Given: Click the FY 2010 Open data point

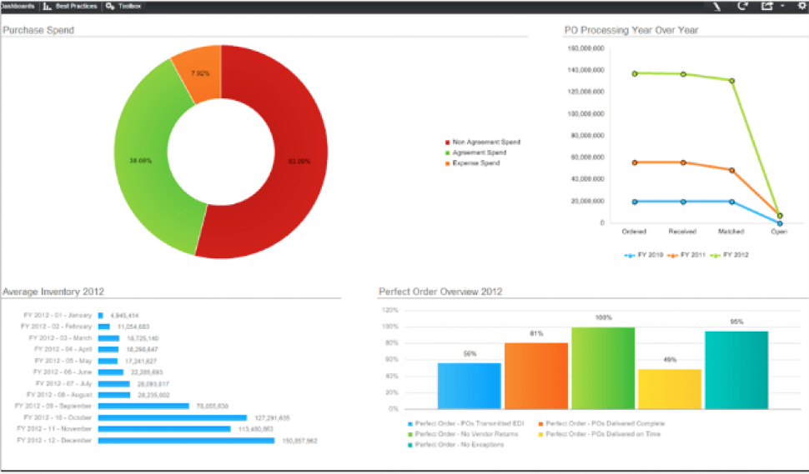Looking at the screenshot, I should tap(780, 223).
